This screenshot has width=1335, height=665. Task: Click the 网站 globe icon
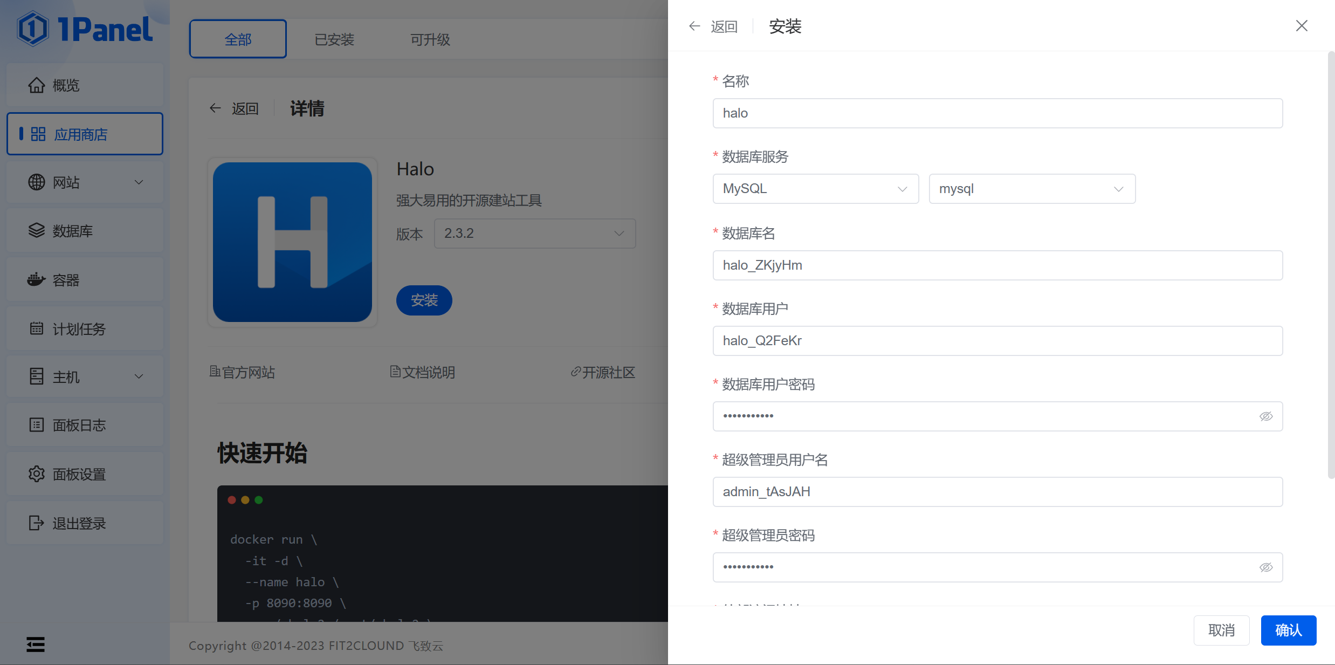tap(37, 182)
